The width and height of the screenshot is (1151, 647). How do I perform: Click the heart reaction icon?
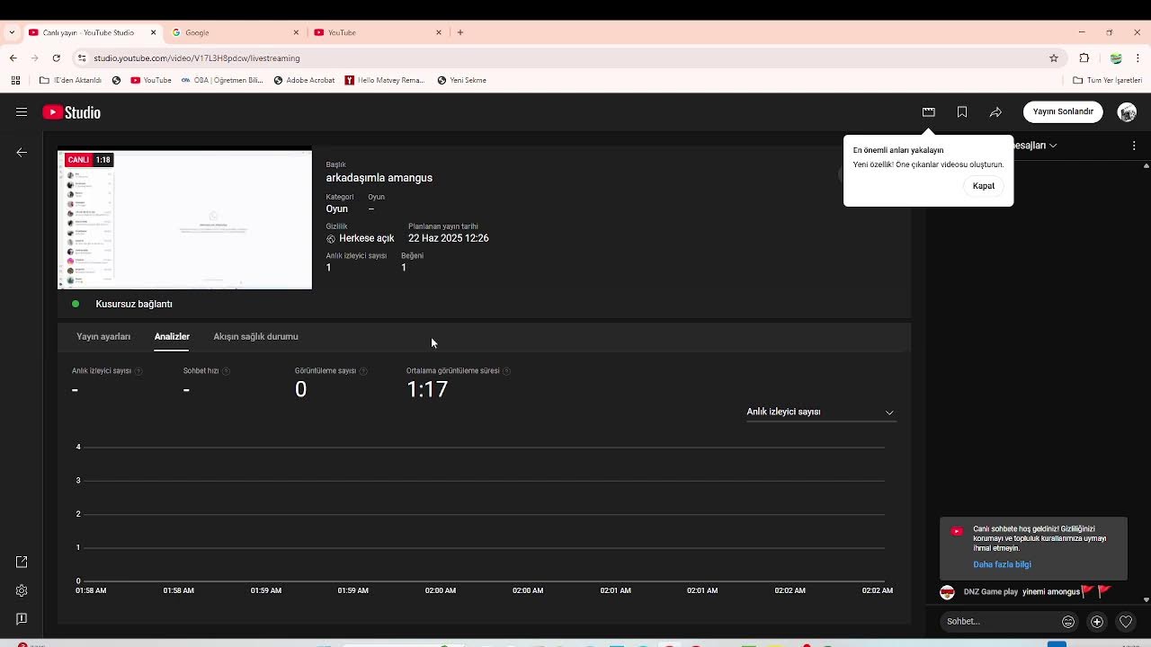click(1126, 622)
